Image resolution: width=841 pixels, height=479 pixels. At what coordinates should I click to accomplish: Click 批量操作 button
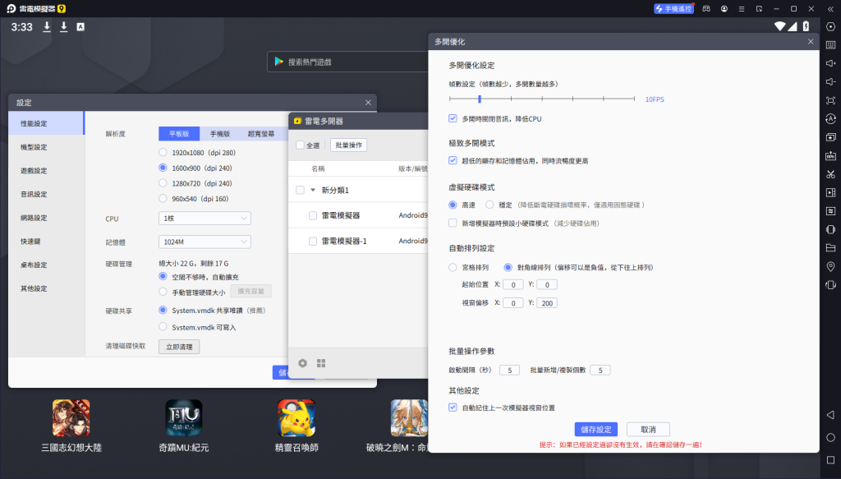(348, 145)
